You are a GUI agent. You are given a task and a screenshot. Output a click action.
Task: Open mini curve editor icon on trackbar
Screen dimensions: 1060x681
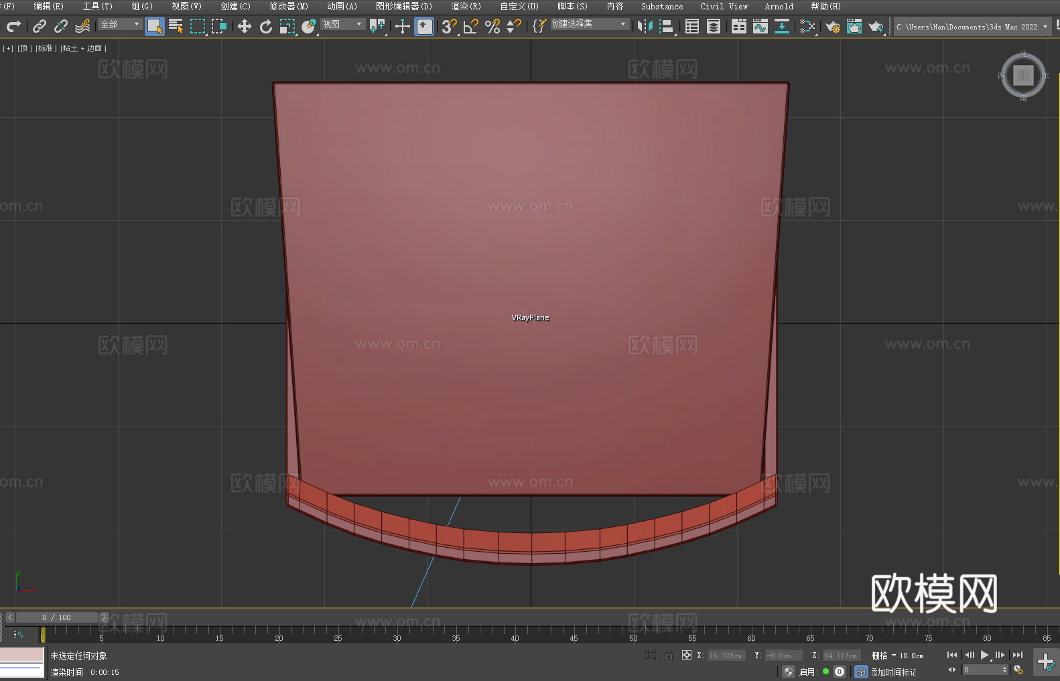pos(18,634)
